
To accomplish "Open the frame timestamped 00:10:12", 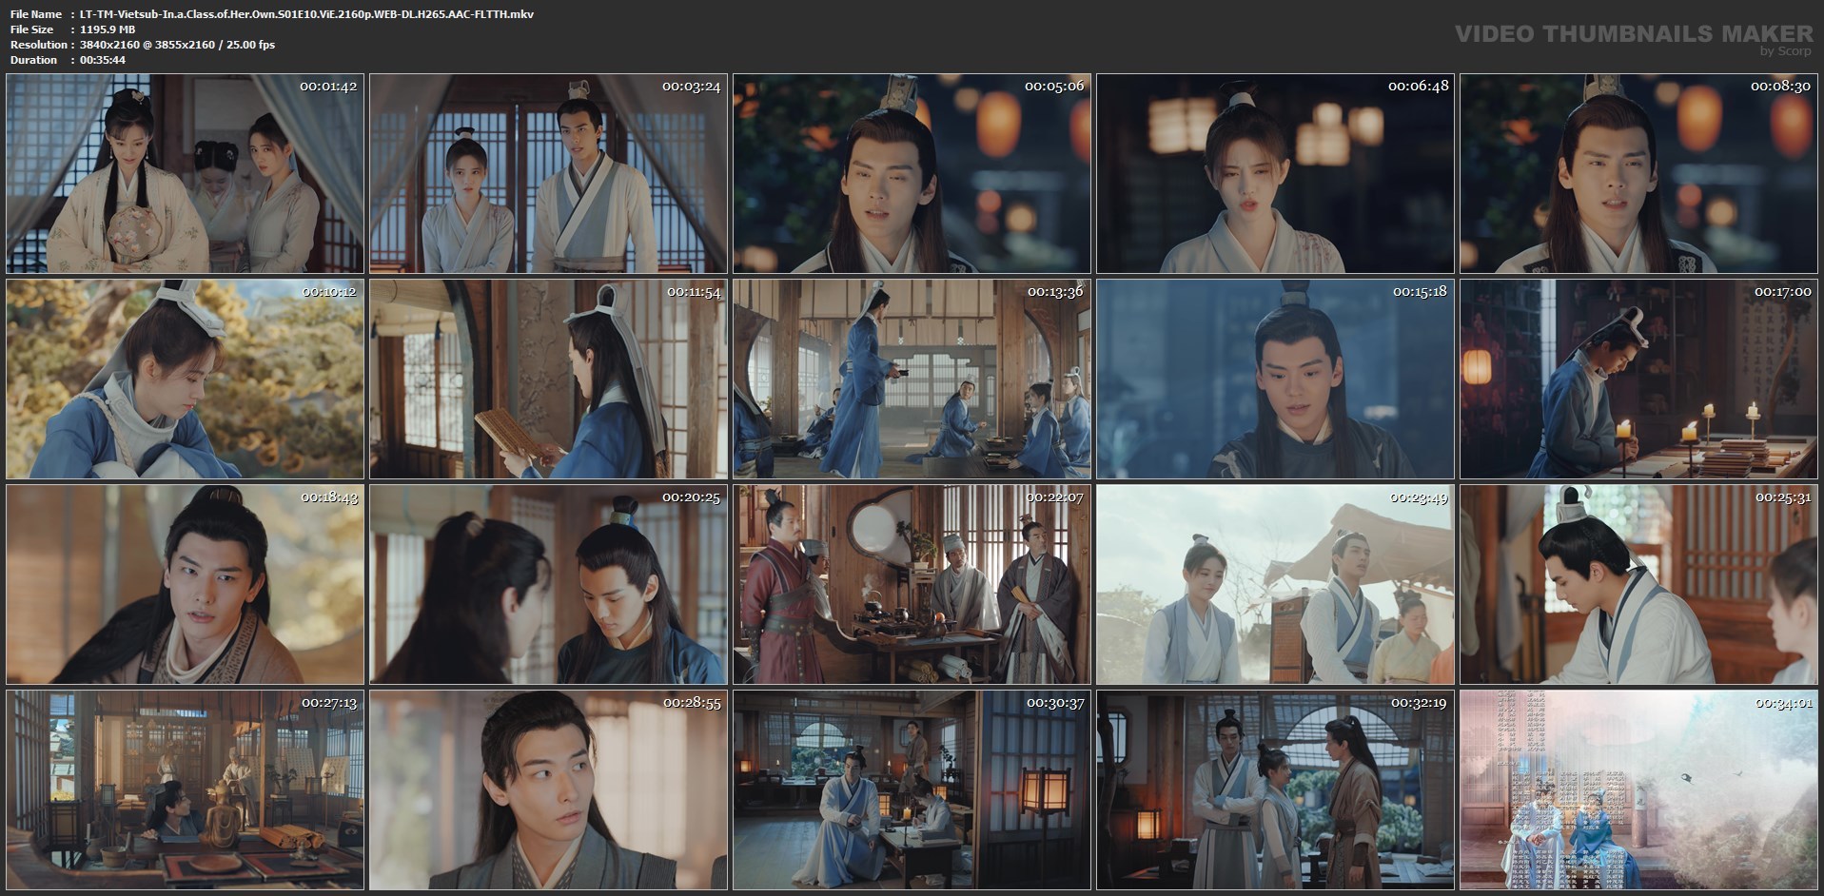I will 186,380.
